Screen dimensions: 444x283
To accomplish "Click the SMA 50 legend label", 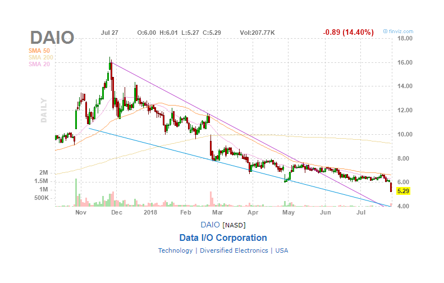I will (x=39, y=51).
